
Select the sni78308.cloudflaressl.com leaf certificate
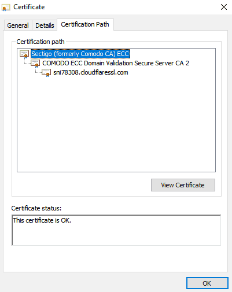click(91, 72)
